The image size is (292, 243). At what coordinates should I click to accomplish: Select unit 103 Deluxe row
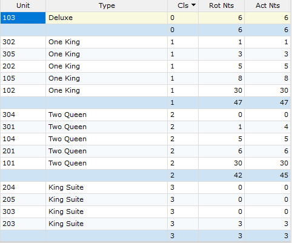pos(145,18)
